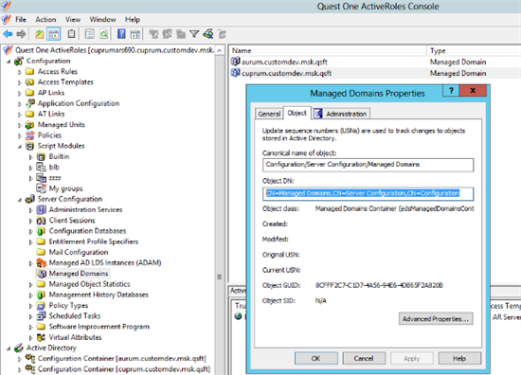Viewport: 521px width, 375px height.
Task: Switch to the Administration tab
Action: [341, 114]
